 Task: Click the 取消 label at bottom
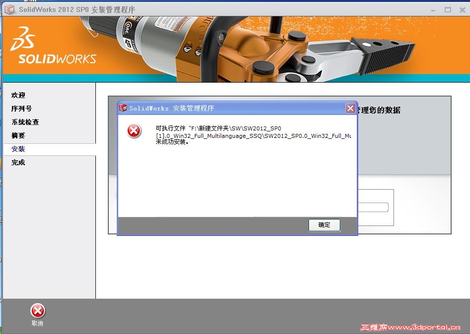click(37, 324)
